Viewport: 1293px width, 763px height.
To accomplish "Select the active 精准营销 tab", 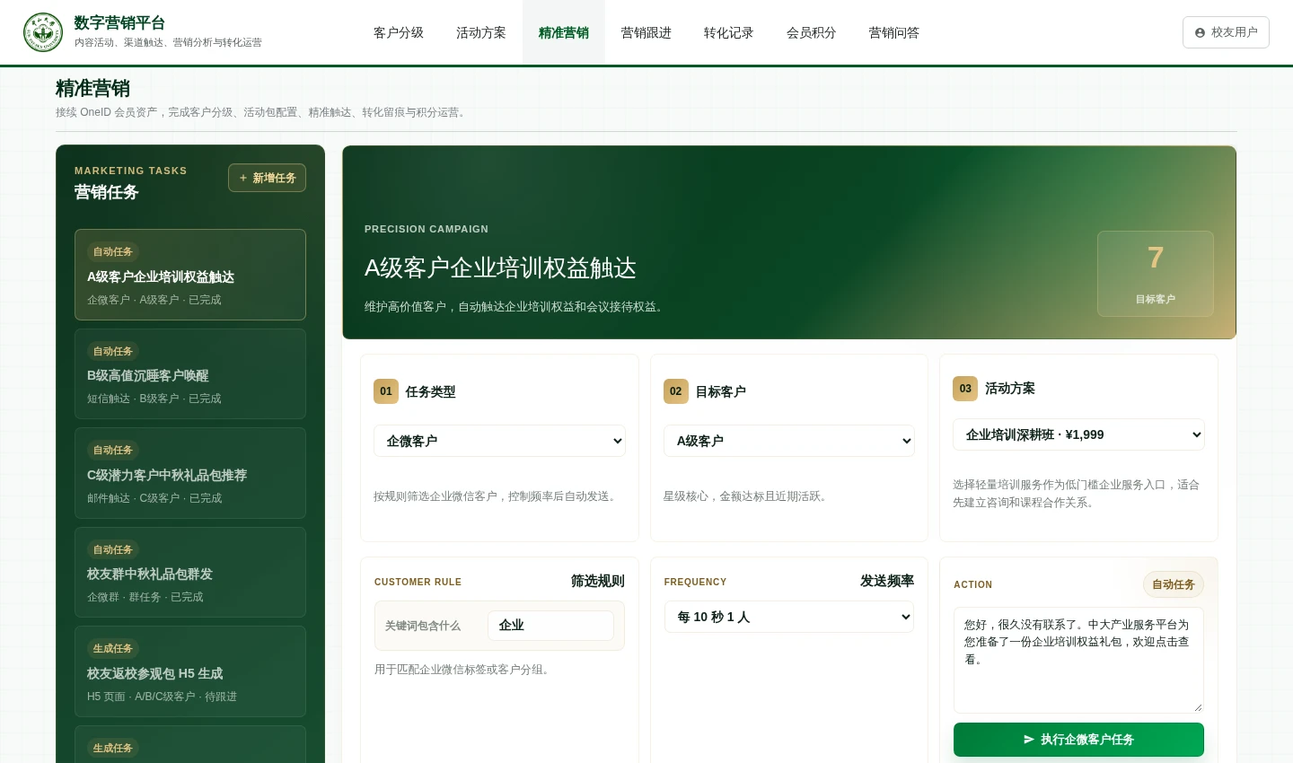I will coord(564,32).
